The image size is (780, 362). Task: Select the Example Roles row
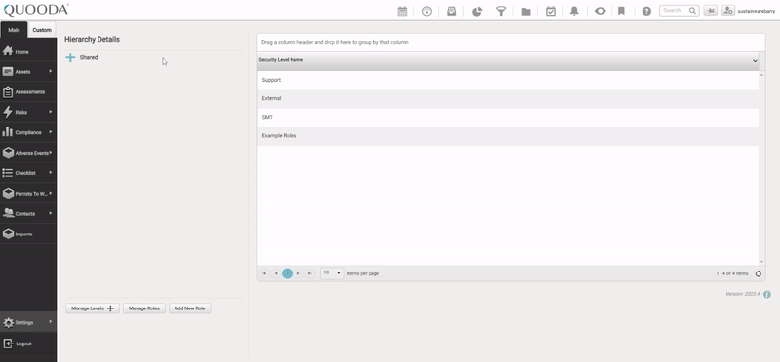(x=508, y=136)
